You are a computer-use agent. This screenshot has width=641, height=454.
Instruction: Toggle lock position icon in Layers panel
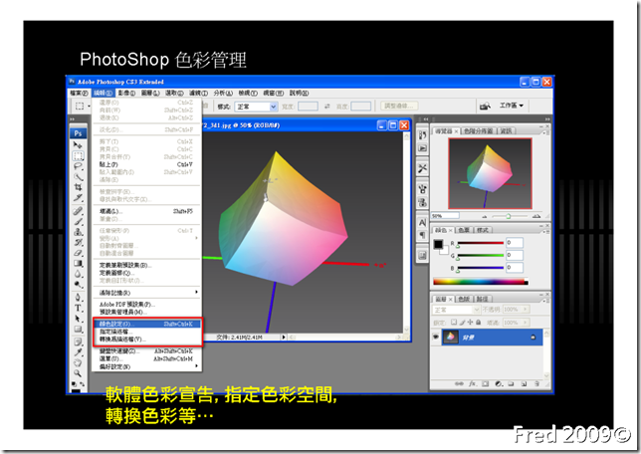(470, 323)
